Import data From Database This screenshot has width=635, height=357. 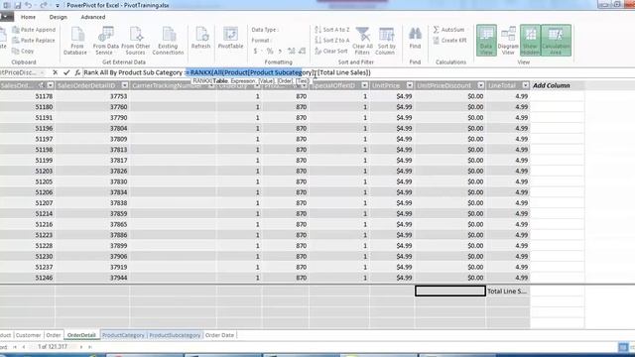[75, 41]
